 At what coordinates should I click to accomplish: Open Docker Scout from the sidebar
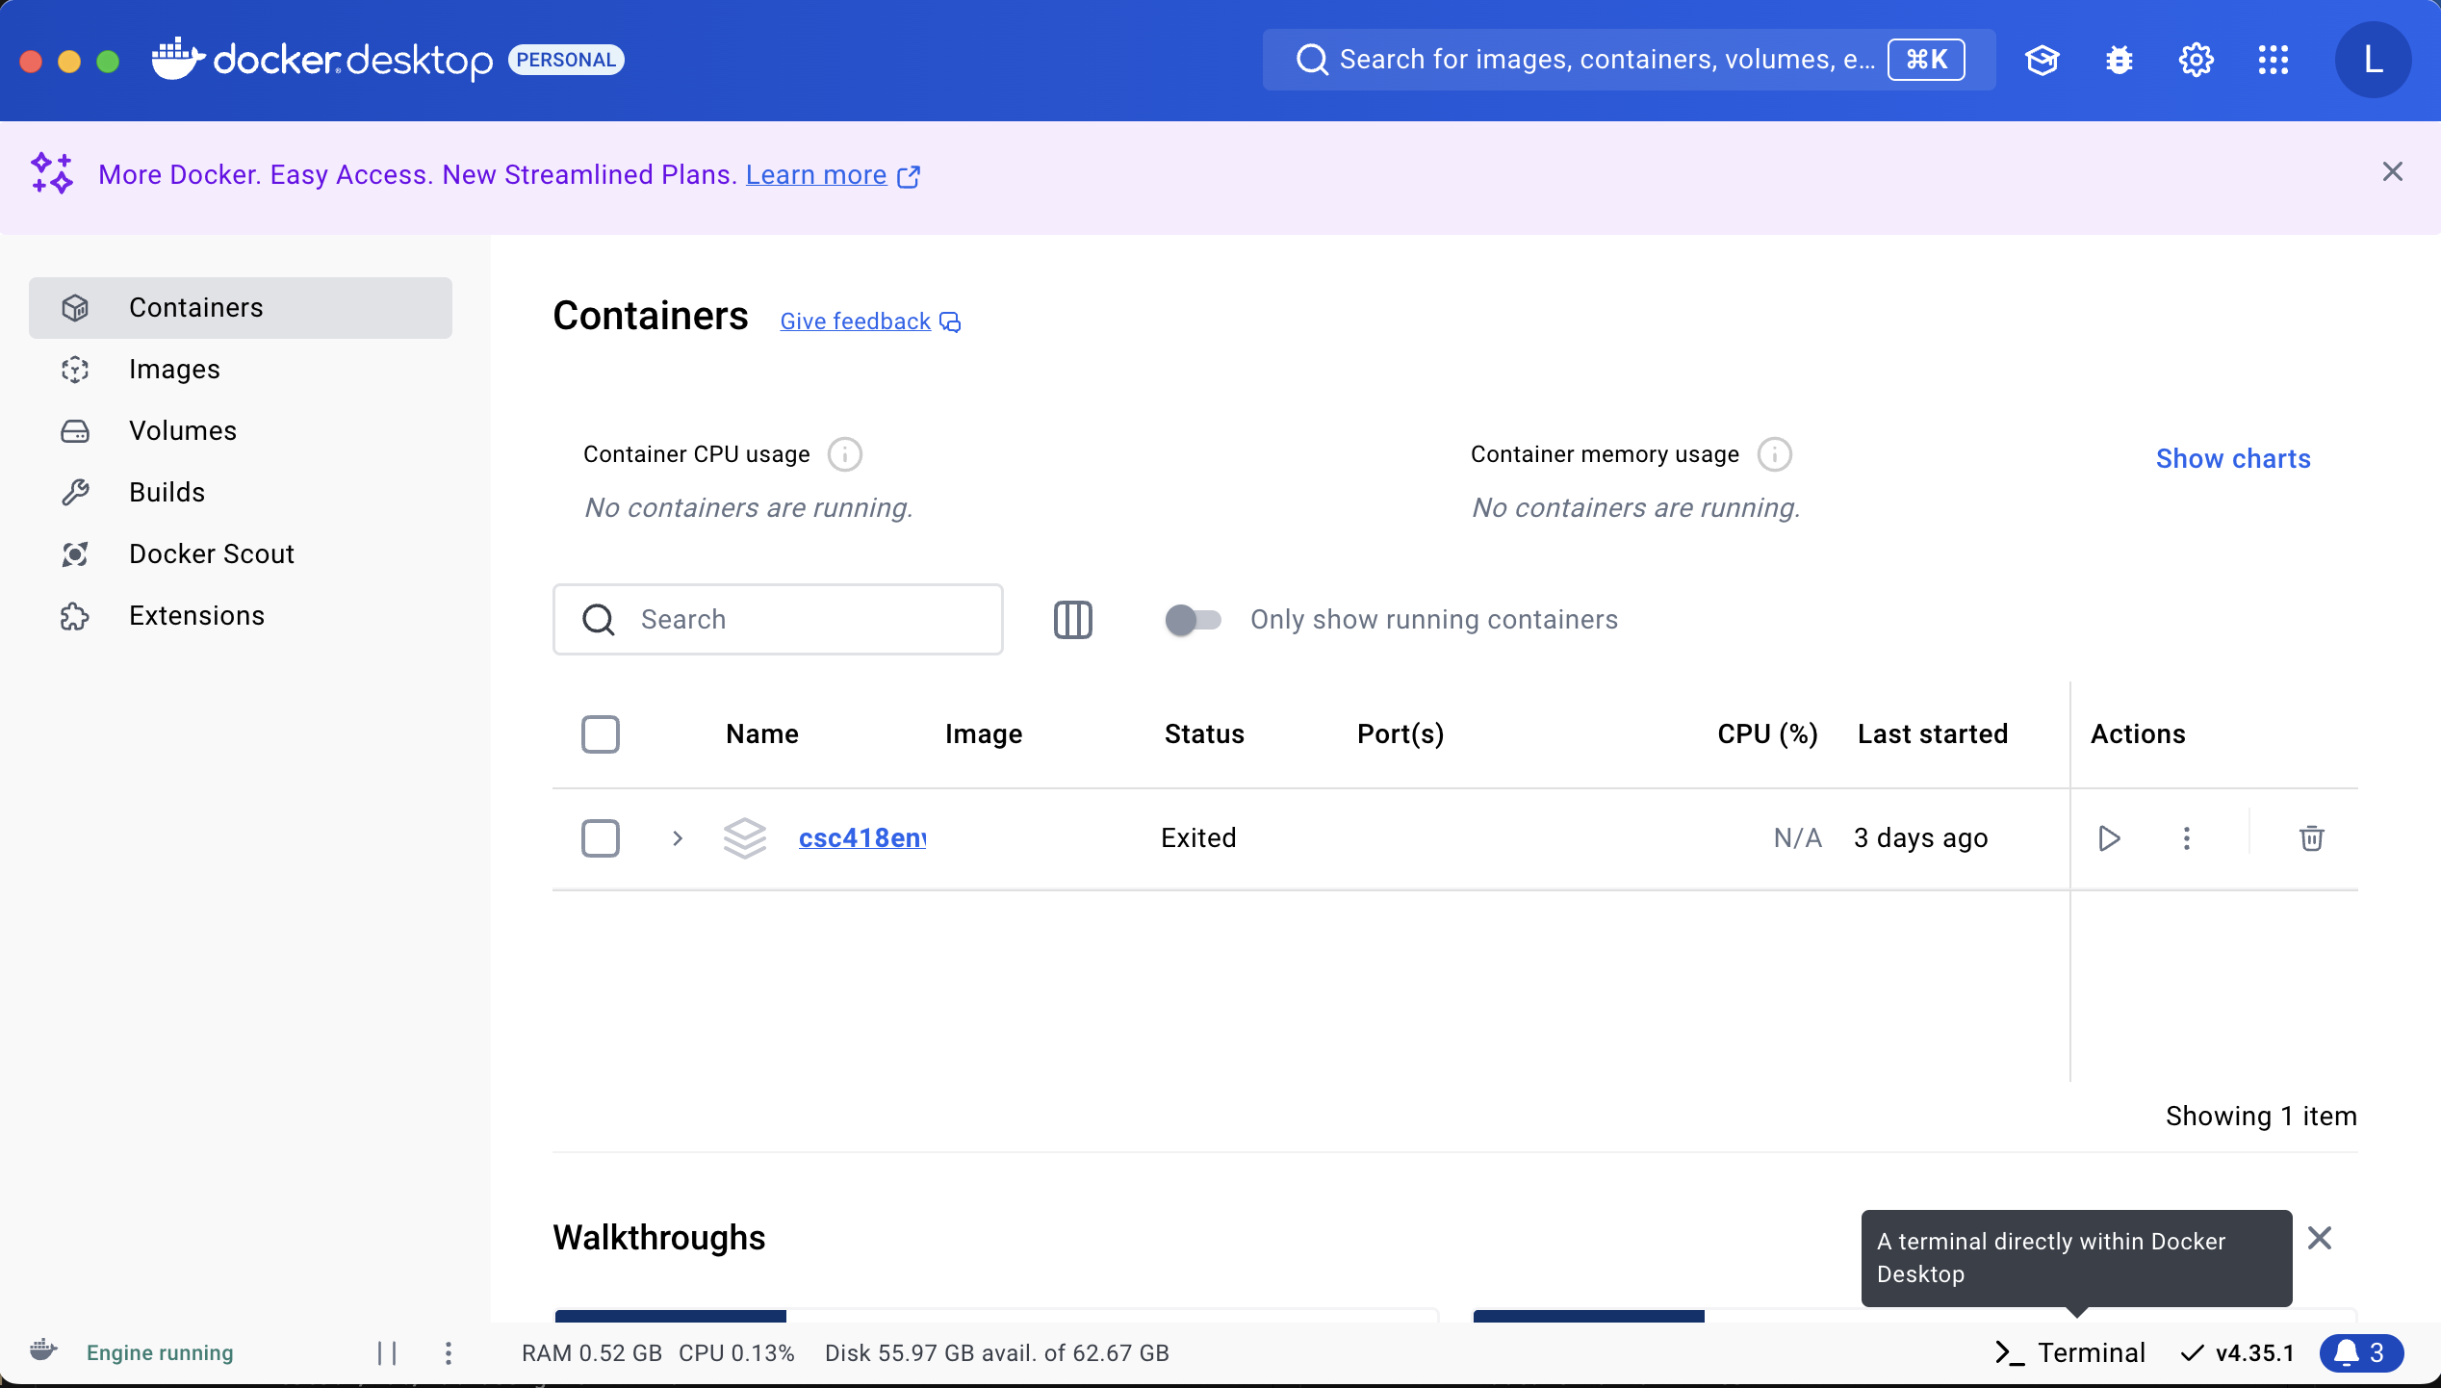click(x=211, y=554)
